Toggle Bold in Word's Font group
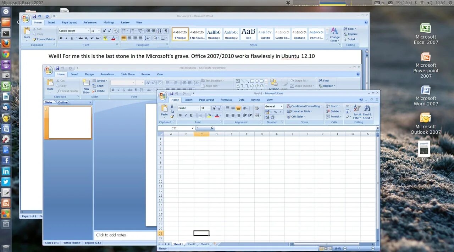454x252 pixels. (61, 38)
